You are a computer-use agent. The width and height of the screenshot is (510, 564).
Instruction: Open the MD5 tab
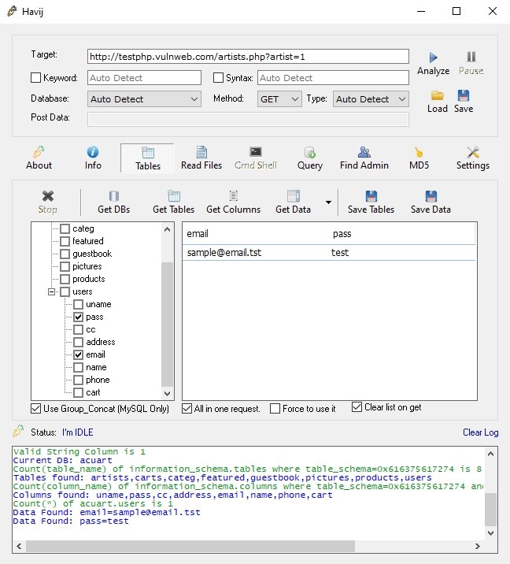(x=419, y=158)
